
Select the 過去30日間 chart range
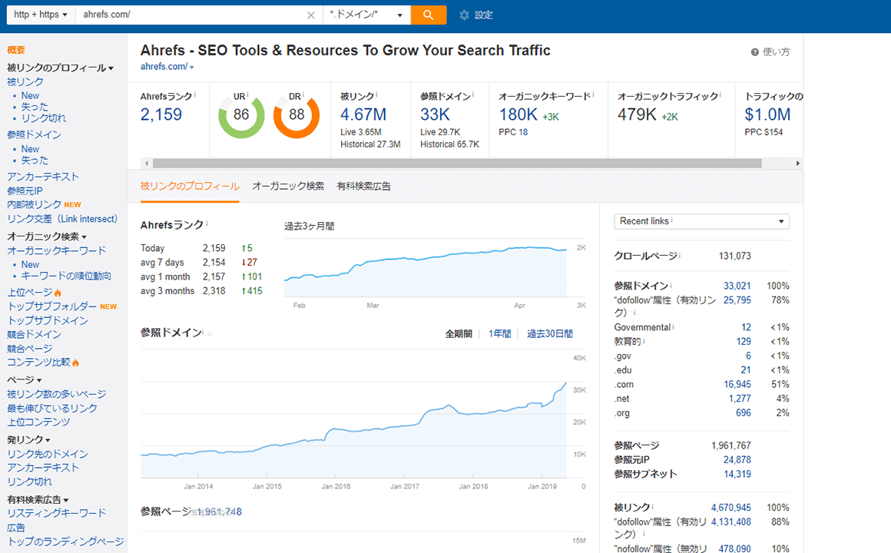pos(549,333)
